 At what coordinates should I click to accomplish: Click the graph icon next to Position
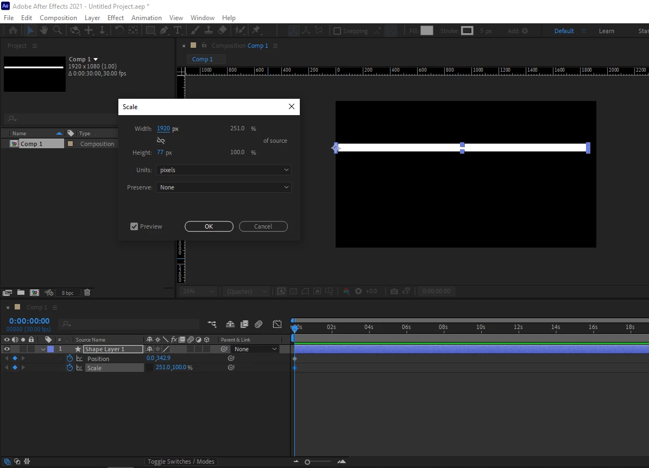(79, 358)
